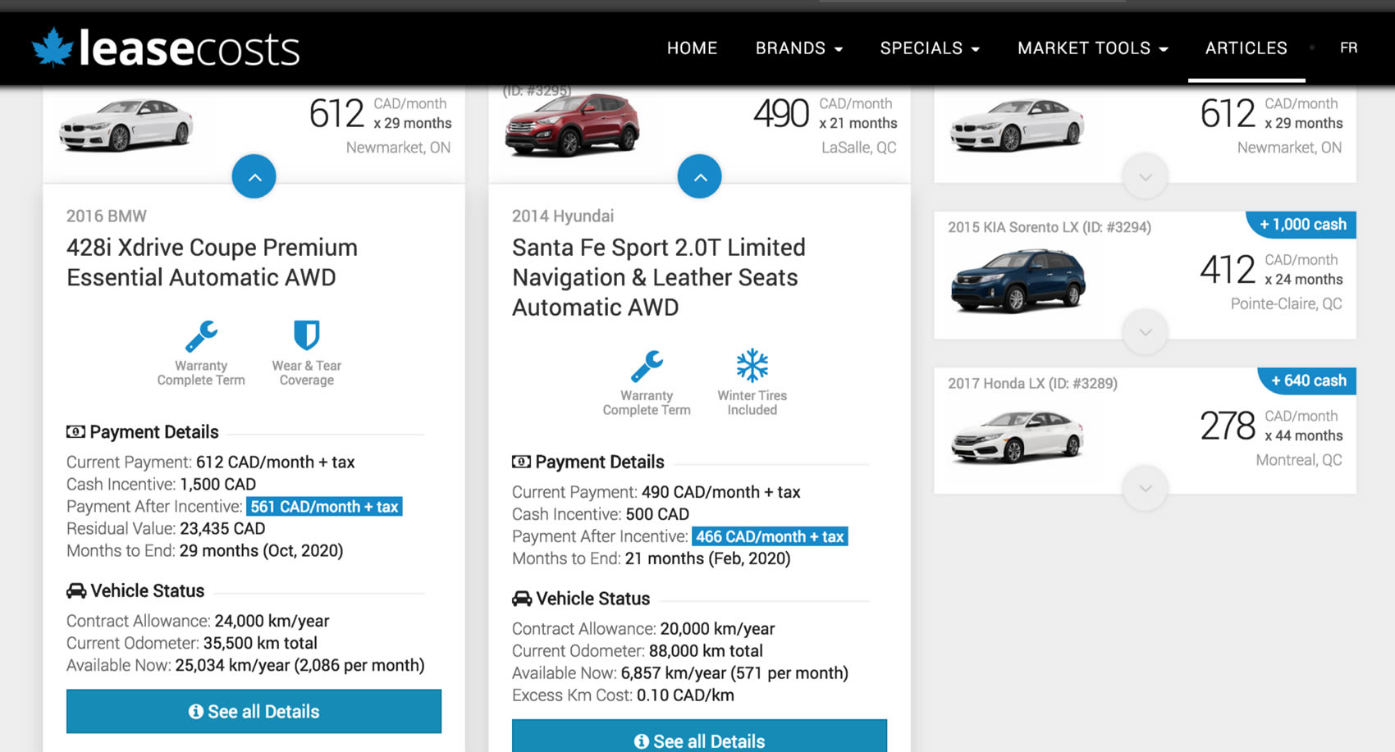Click the white BMW coupe thumbnail on left

(126, 125)
